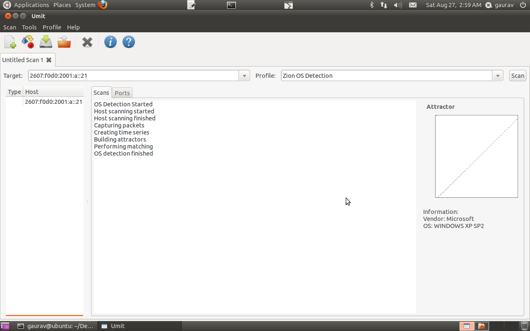The height and width of the screenshot is (331, 530).
Task: Click 'OS Detection Started' log line
Action: click(x=123, y=104)
